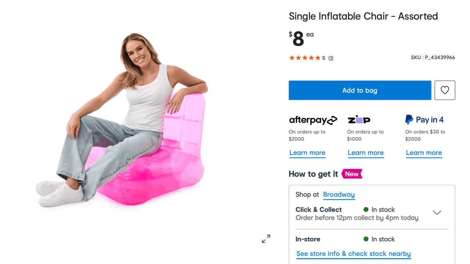Expand the Click & Collect details chevron
This screenshot has width=470, height=264.
[437, 213]
